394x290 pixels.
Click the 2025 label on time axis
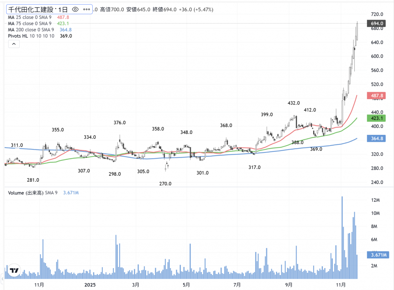[90, 285]
